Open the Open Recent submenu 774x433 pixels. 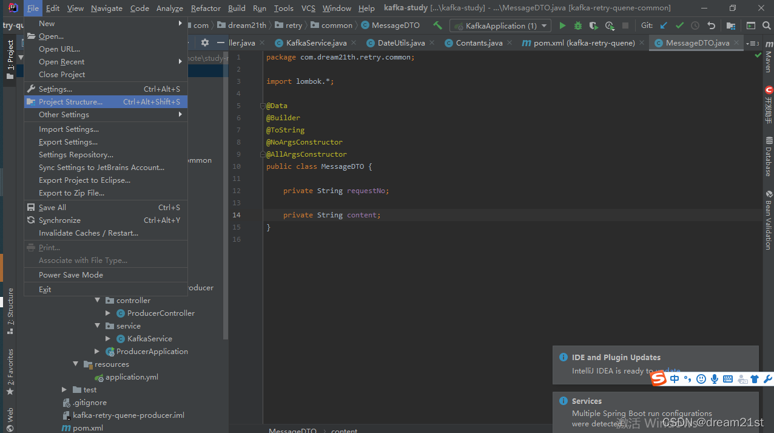point(106,62)
